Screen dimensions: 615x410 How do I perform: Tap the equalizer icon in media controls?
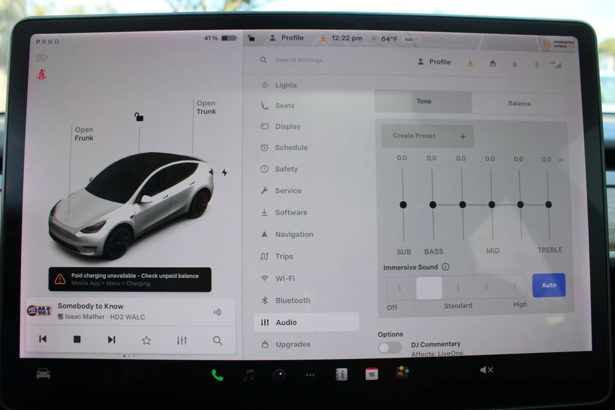click(x=181, y=340)
